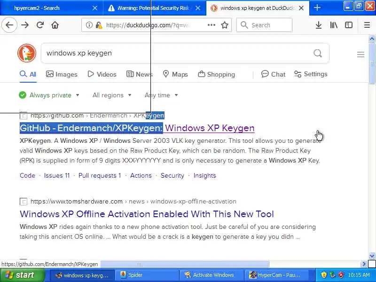
Task: Switch to HyperCam taskbar window
Action: 276,275
